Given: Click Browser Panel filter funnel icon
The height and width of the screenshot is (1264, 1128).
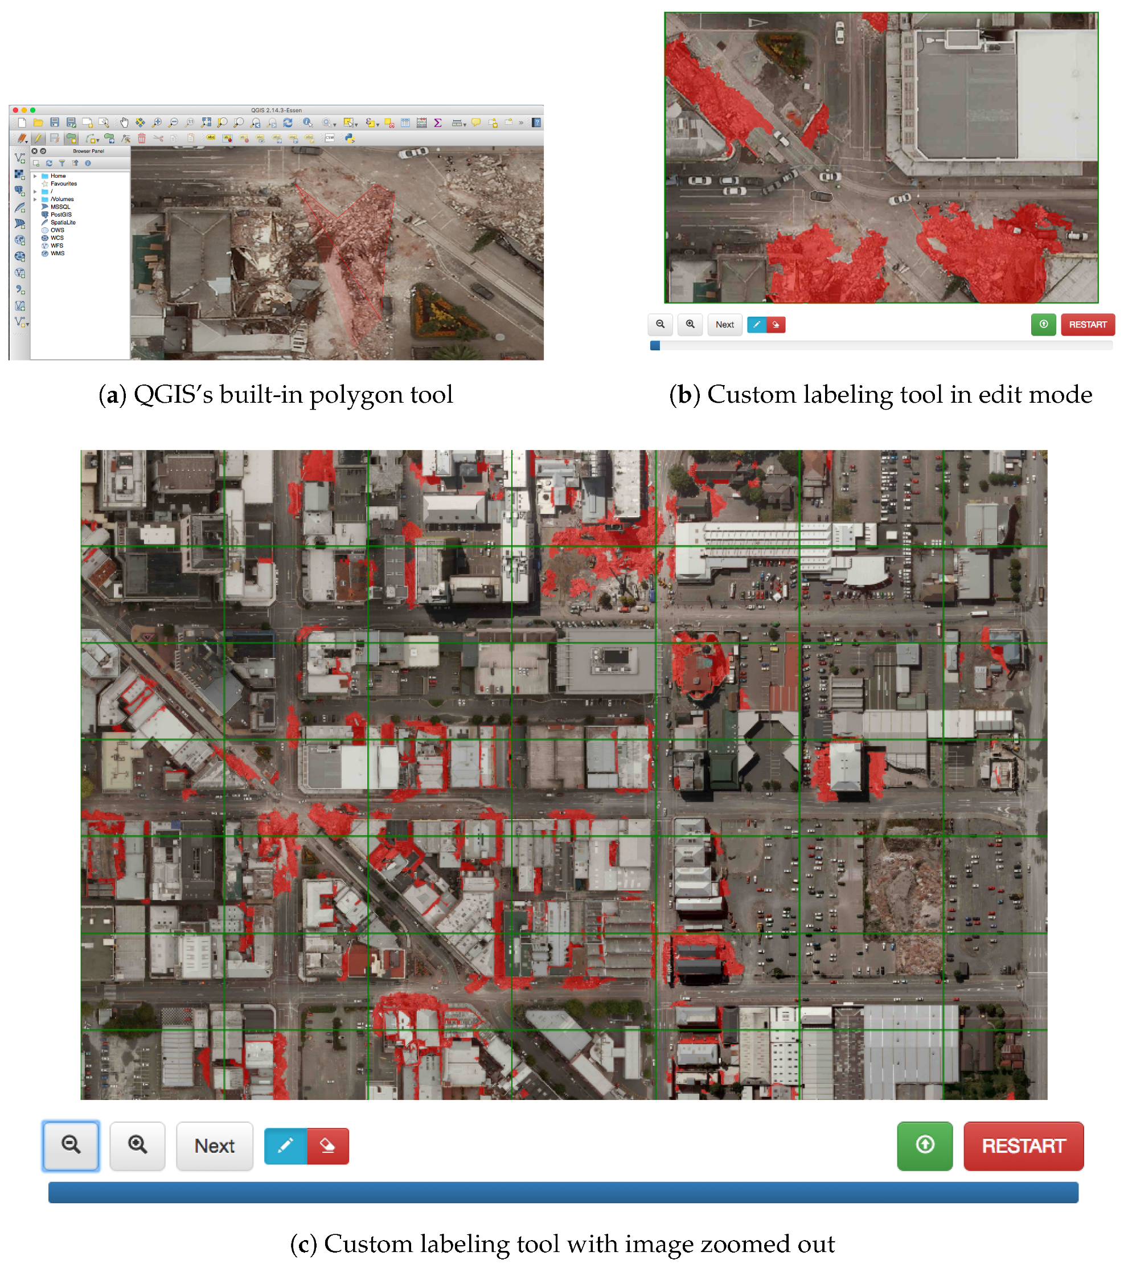Looking at the screenshot, I should pyautogui.click(x=62, y=163).
